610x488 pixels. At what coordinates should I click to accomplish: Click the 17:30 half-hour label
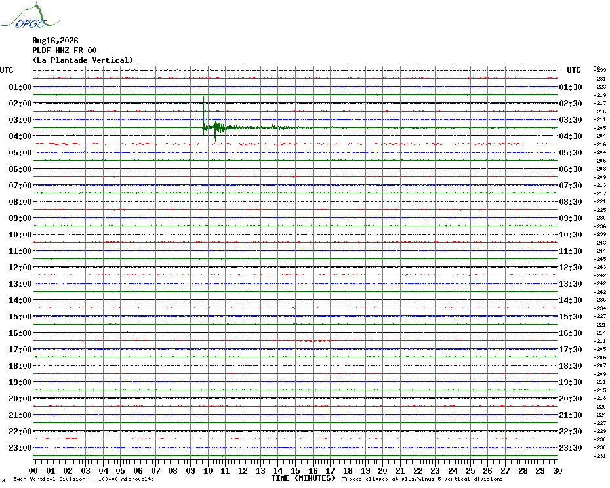point(571,349)
